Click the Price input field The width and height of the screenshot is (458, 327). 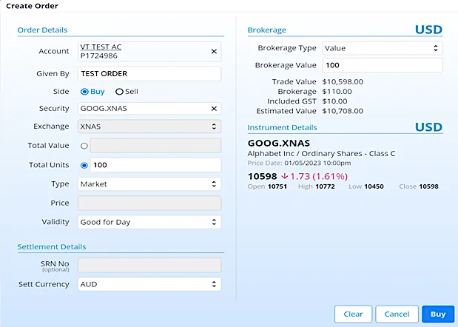pyautogui.click(x=149, y=203)
